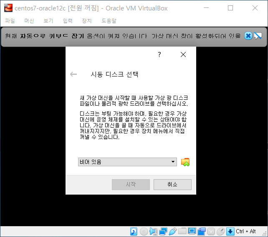Viewport: 268px width, 237px height.
Task: Open the 파일 menu
Action: (x=10, y=21)
